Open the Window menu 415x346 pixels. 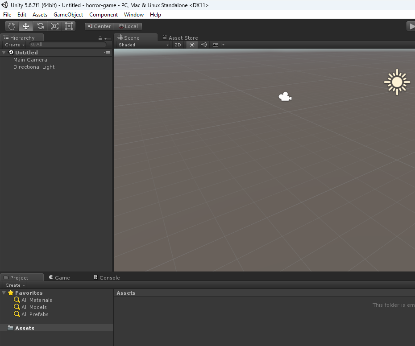(134, 15)
